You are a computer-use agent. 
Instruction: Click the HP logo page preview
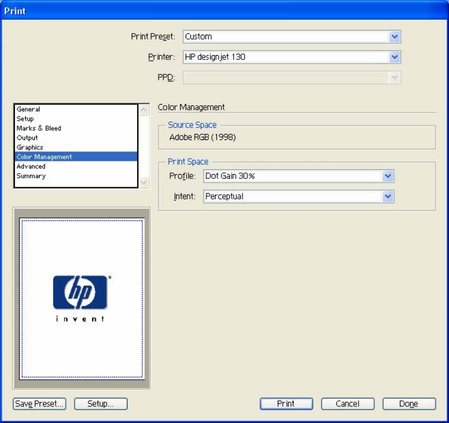(81, 299)
